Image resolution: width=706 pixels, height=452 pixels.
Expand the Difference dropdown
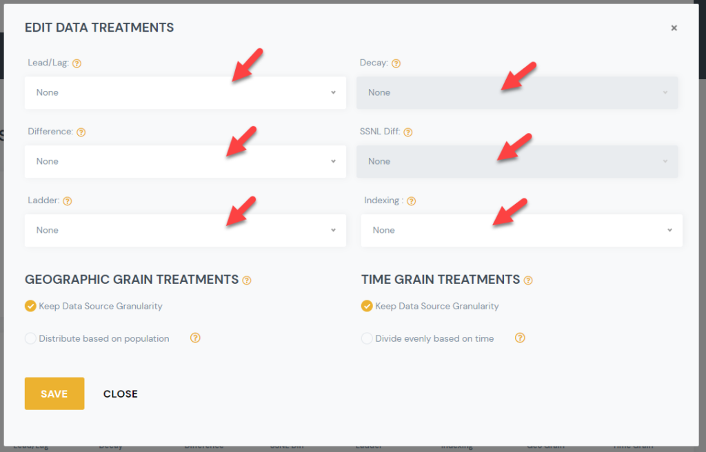coord(185,161)
